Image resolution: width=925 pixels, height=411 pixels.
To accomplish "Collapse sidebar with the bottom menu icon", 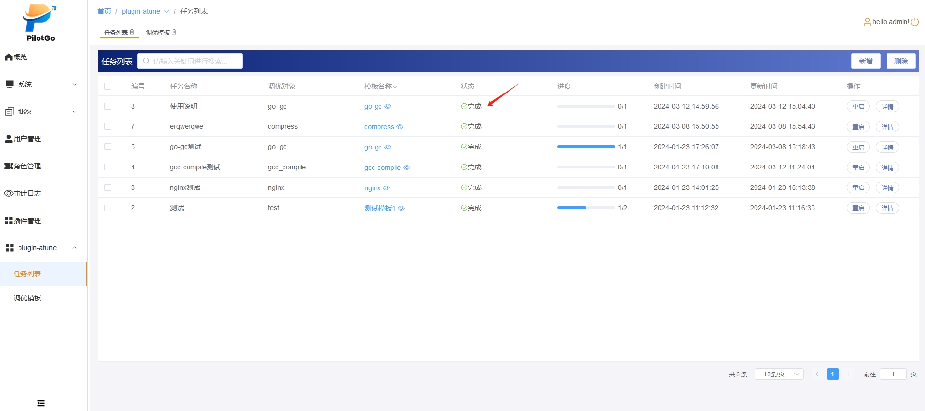I will [41, 403].
